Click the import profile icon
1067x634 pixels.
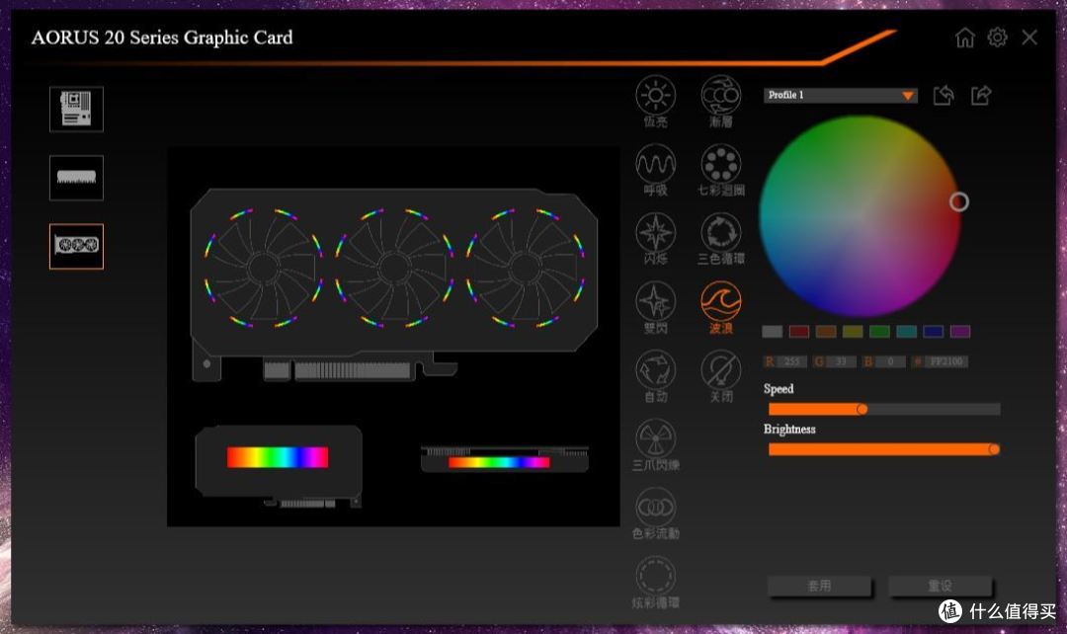point(944,95)
